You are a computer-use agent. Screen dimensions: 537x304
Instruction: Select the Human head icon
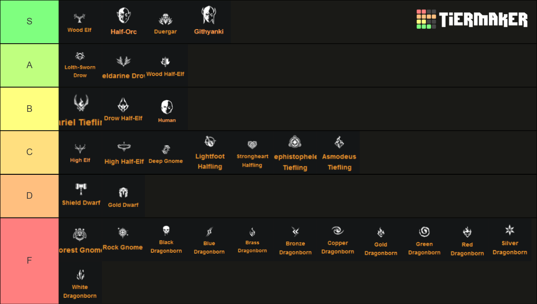pyautogui.click(x=167, y=107)
